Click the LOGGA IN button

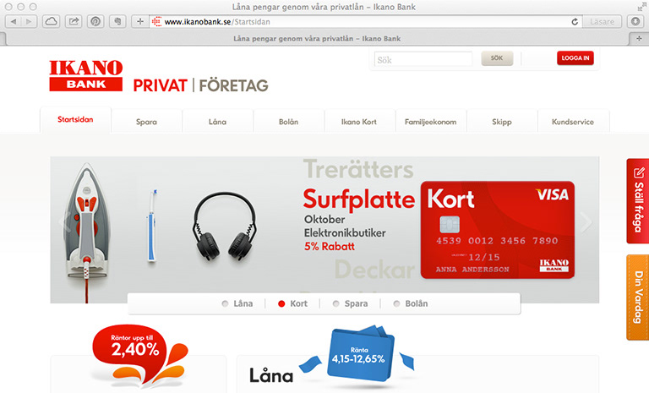tap(575, 58)
